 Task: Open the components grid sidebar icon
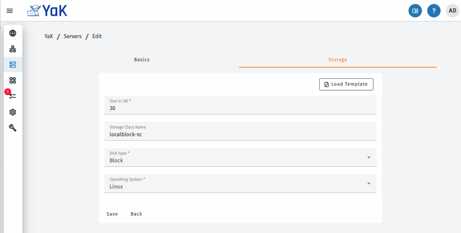pos(13,80)
